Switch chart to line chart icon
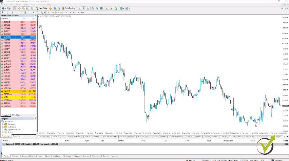The width and height of the screenshot is (289, 161). pos(88,8)
